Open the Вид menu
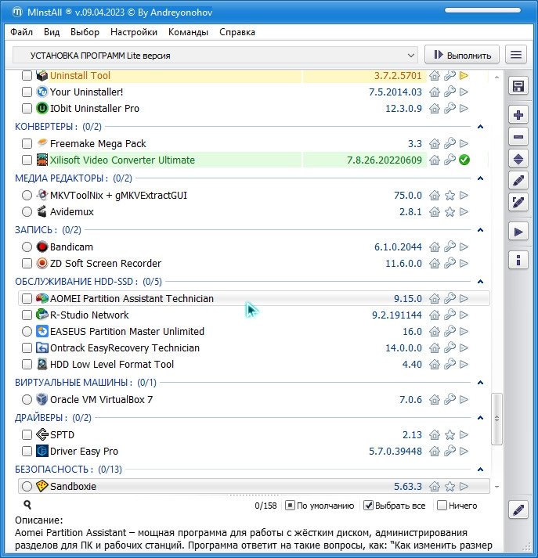Screen dimensions: 538x558 (x=52, y=32)
